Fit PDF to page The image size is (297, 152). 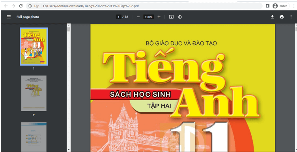click(x=171, y=17)
